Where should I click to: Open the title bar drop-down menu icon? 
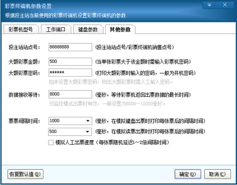[209, 5]
